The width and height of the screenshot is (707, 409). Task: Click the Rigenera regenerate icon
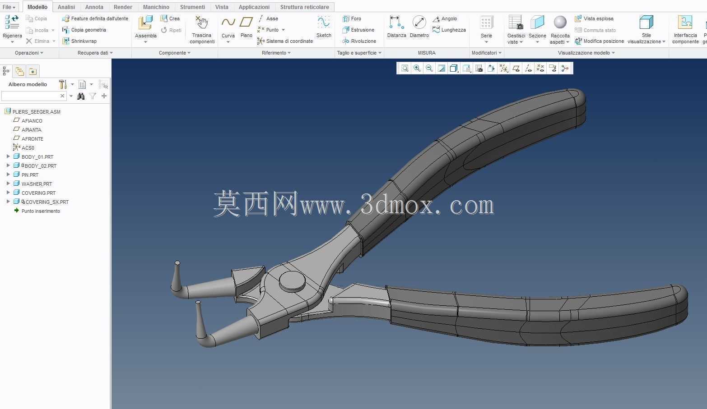pos(12,23)
